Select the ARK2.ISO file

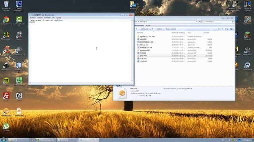(143, 39)
